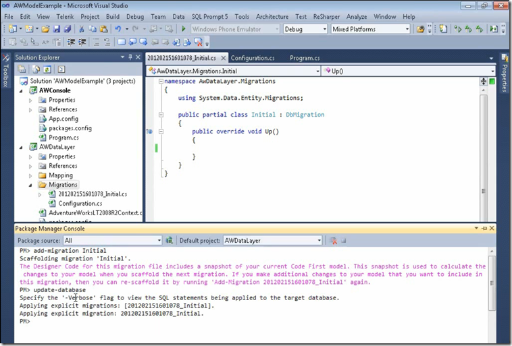The image size is (512, 346).
Task: Expand the 201202151601078_Initial.cs tree node
Action: coord(40,195)
